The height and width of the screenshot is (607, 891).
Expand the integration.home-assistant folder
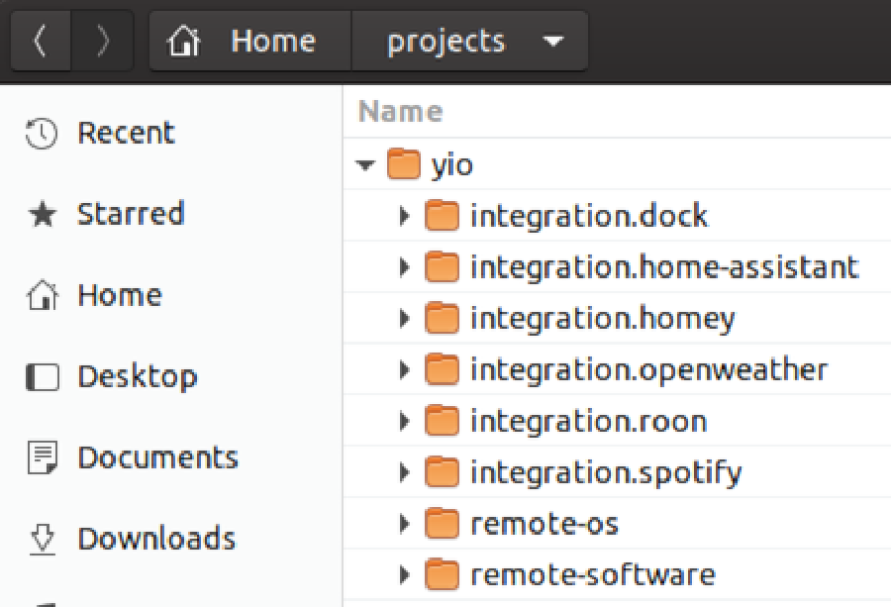click(x=405, y=266)
